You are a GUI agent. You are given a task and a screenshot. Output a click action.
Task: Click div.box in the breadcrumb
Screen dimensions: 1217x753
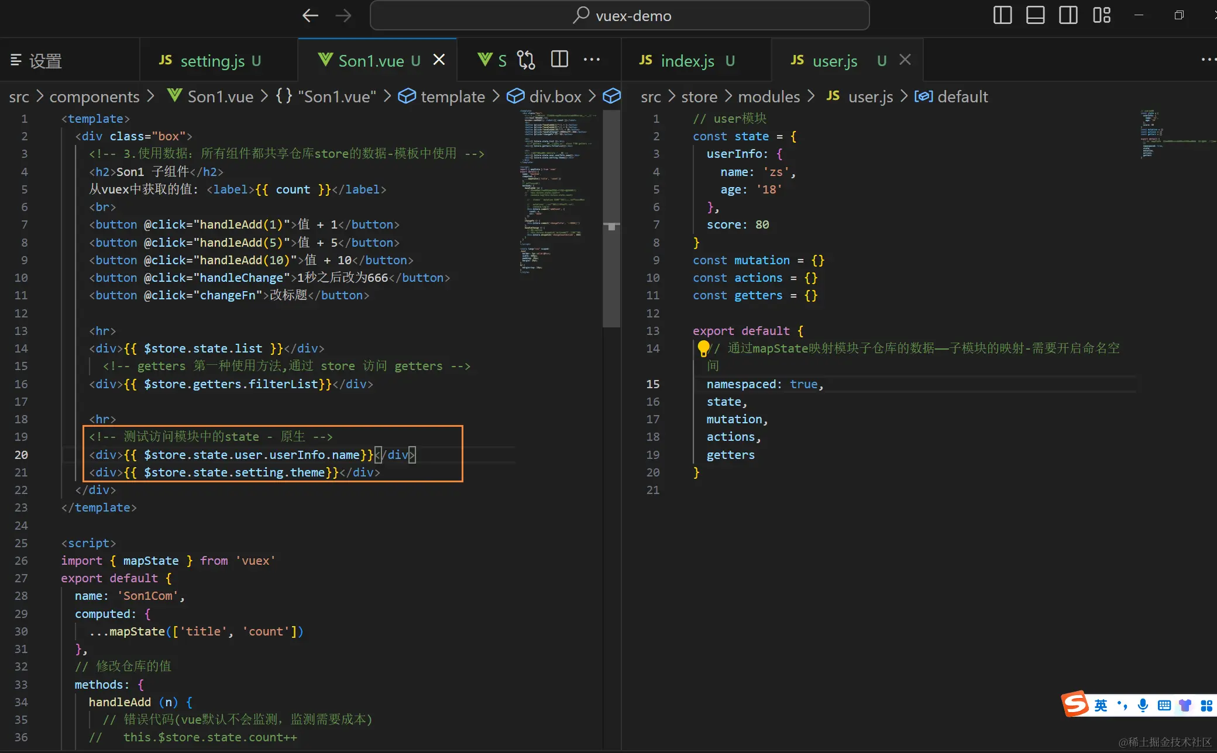pyautogui.click(x=555, y=96)
